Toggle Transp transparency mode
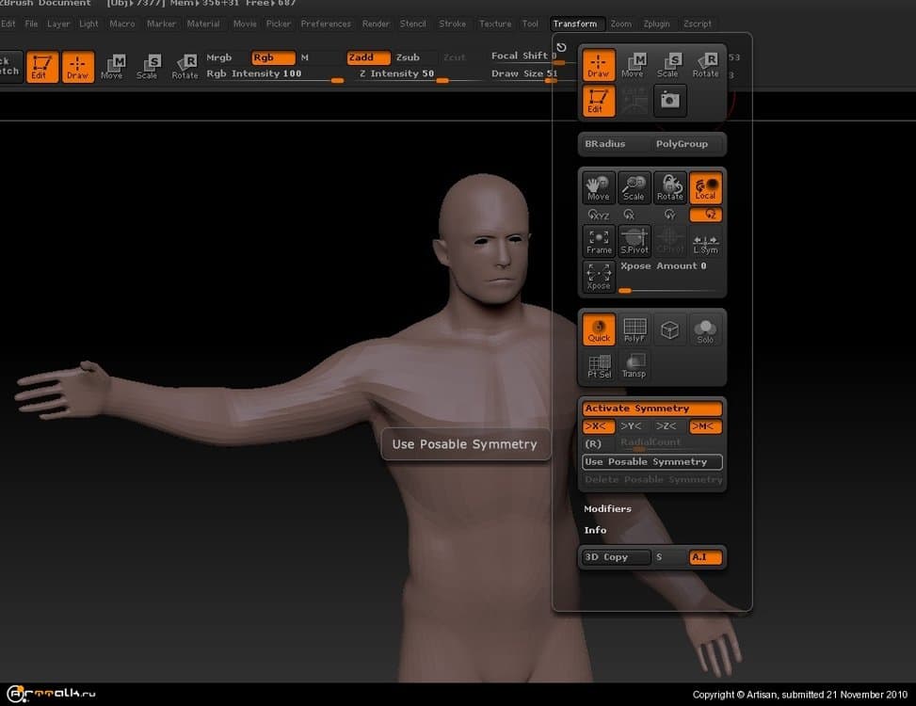 635,364
